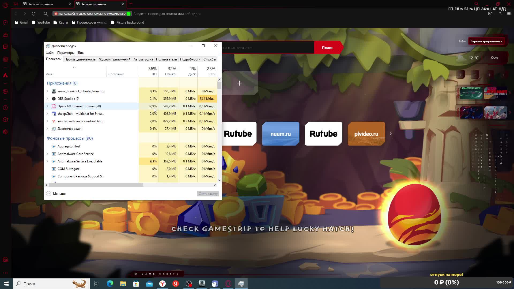Viewport: 514px width, 289px height.
Task: Open sidebar settings gear icon
Action: pyautogui.click(x=5, y=132)
